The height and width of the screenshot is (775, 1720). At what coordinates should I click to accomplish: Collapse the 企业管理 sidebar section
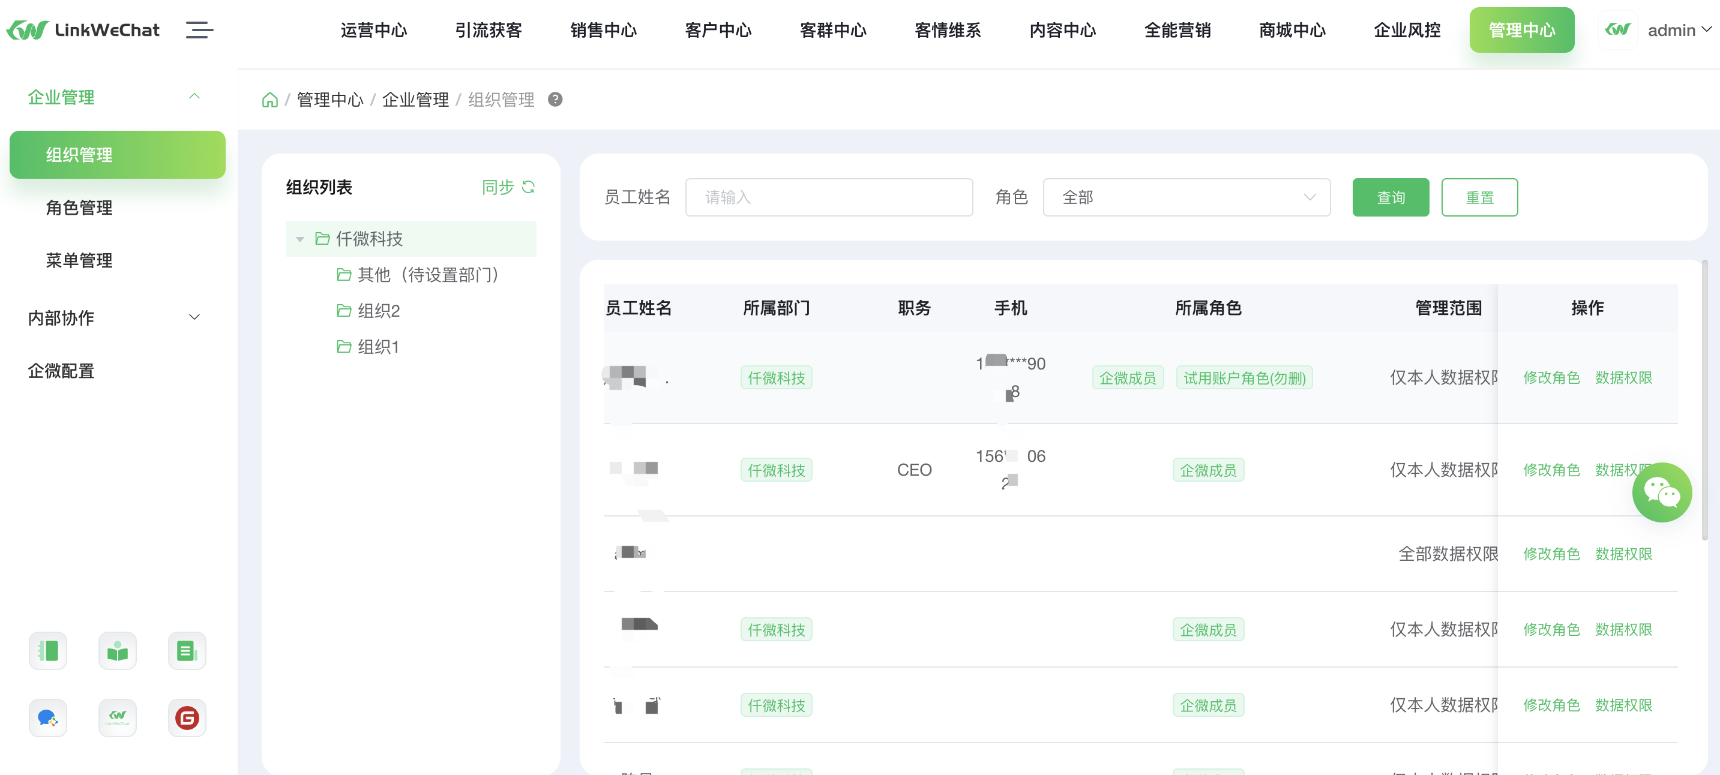pyautogui.click(x=194, y=97)
